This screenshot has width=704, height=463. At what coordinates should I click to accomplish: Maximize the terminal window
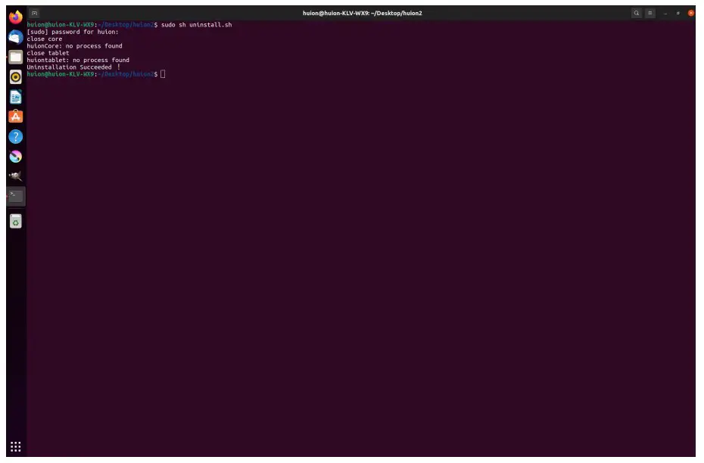click(x=678, y=14)
